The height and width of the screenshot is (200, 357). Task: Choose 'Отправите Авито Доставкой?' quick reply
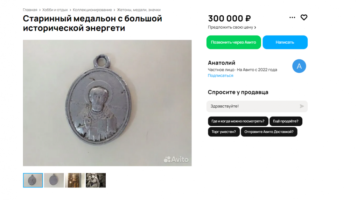point(269,132)
